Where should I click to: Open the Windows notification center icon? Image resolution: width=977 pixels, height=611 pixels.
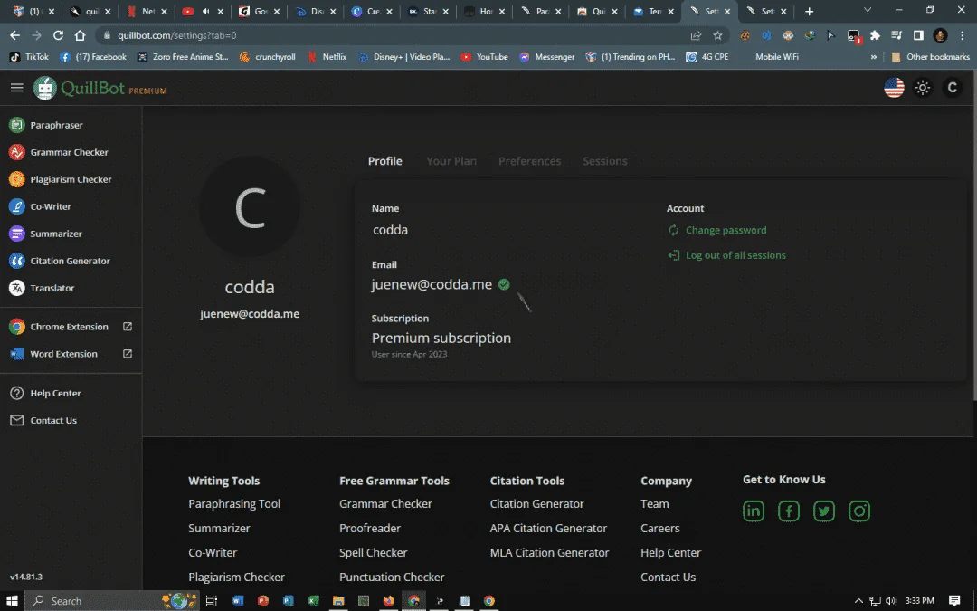(x=954, y=601)
